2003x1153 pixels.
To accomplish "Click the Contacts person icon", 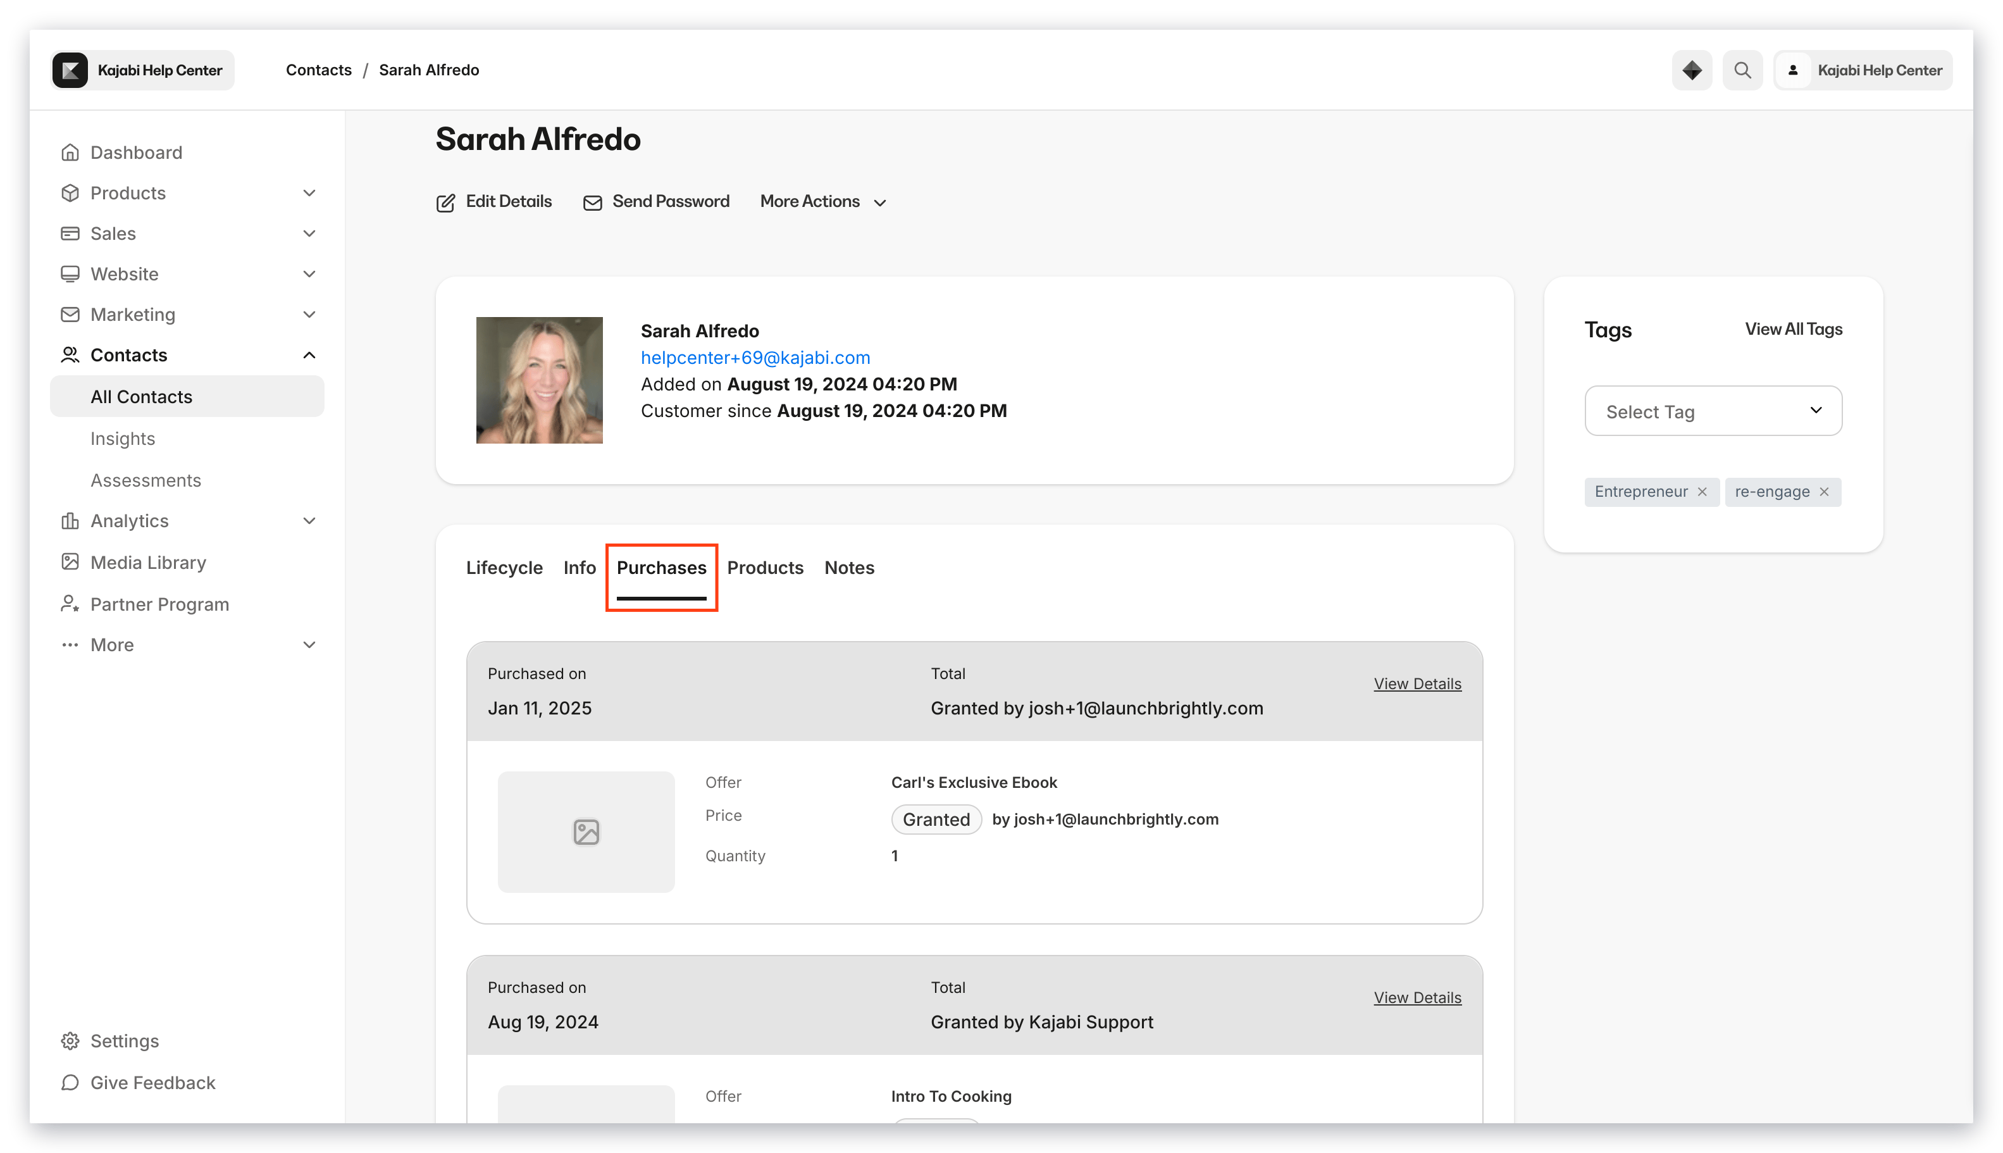I will (x=70, y=354).
